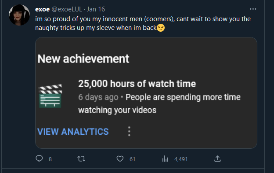Click the 8 replies count
This screenshot has height=173, width=274.
click(x=50, y=159)
